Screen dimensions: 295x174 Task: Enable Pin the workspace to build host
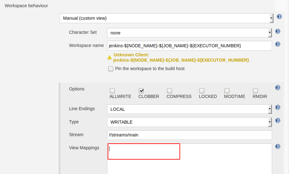pyautogui.click(x=111, y=69)
